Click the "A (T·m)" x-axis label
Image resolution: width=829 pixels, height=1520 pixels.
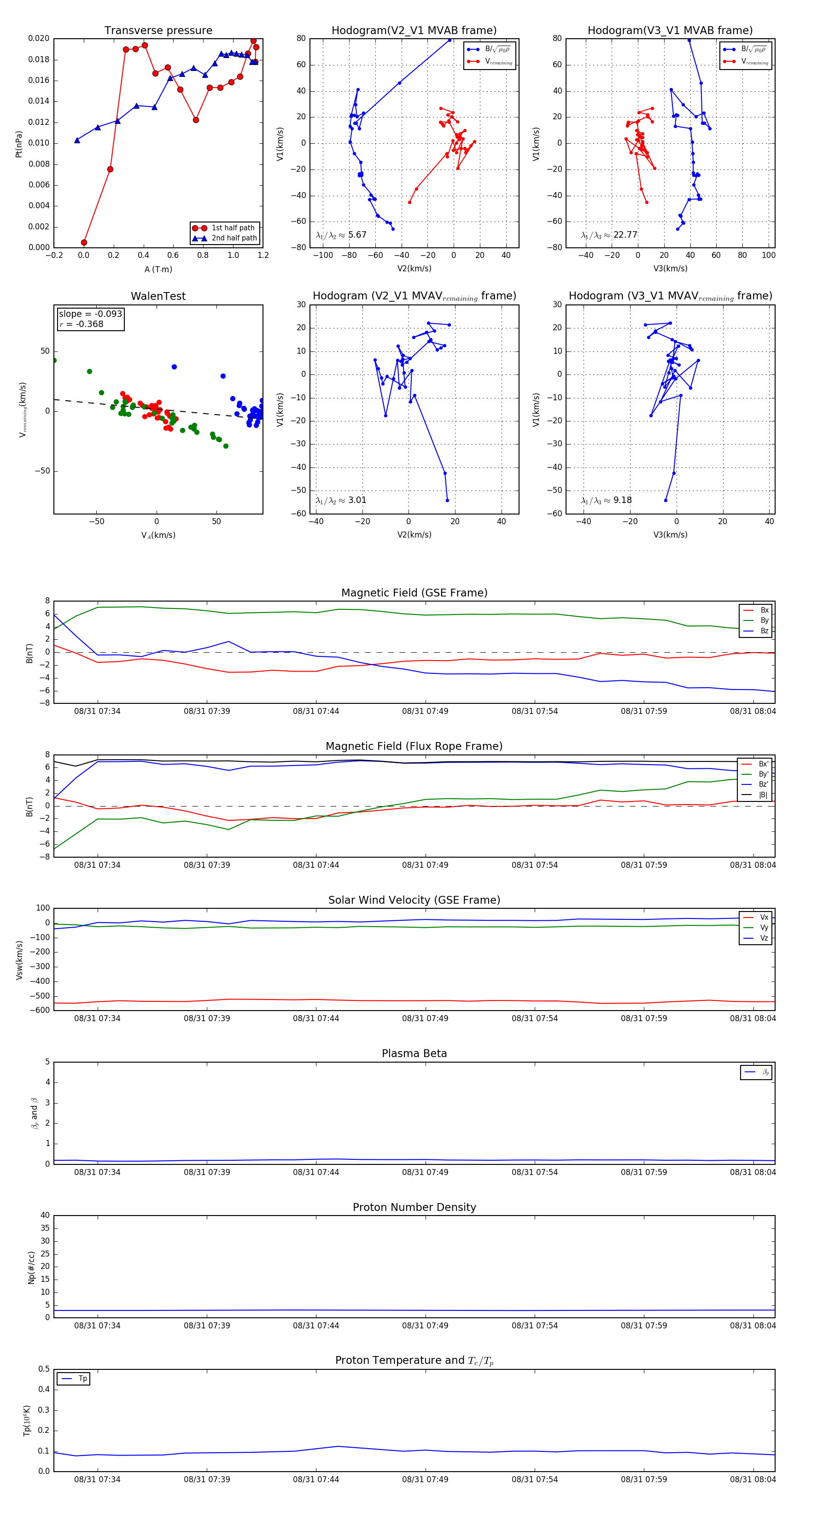click(x=158, y=269)
